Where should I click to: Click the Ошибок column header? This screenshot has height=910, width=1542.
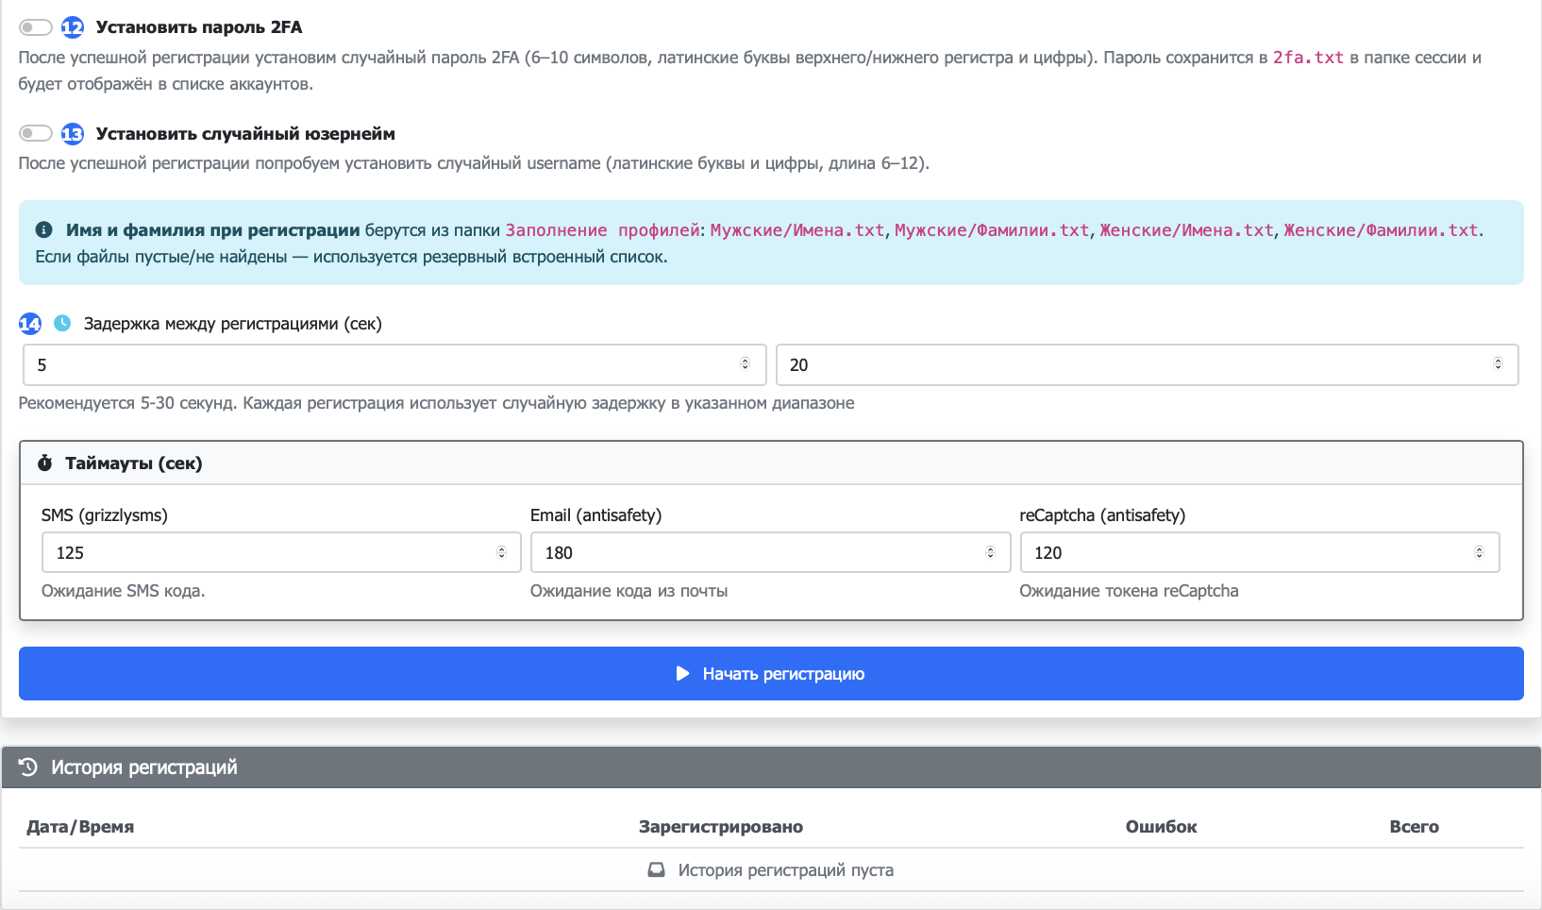(x=1160, y=826)
